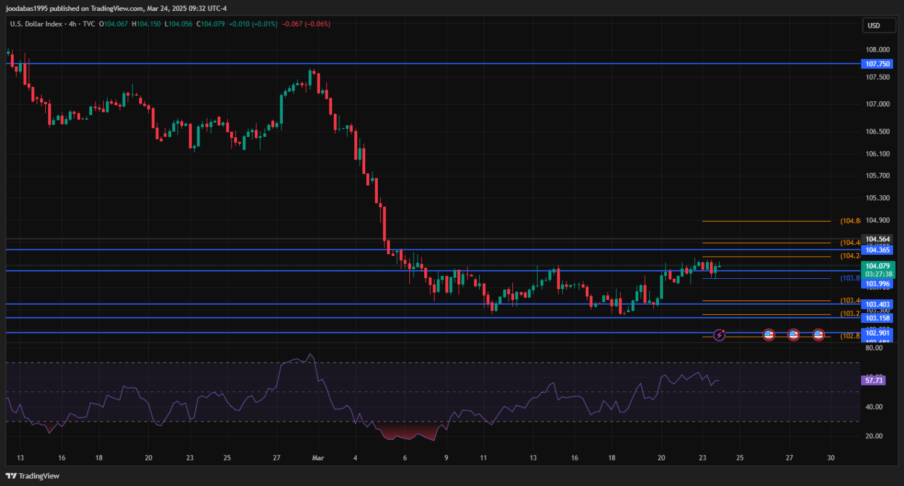Click the 30 date axis label
The width and height of the screenshot is (904, 486).
(831, 458)
